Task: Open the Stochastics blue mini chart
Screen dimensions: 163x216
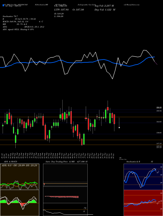Action: click(x=143, y=177)
